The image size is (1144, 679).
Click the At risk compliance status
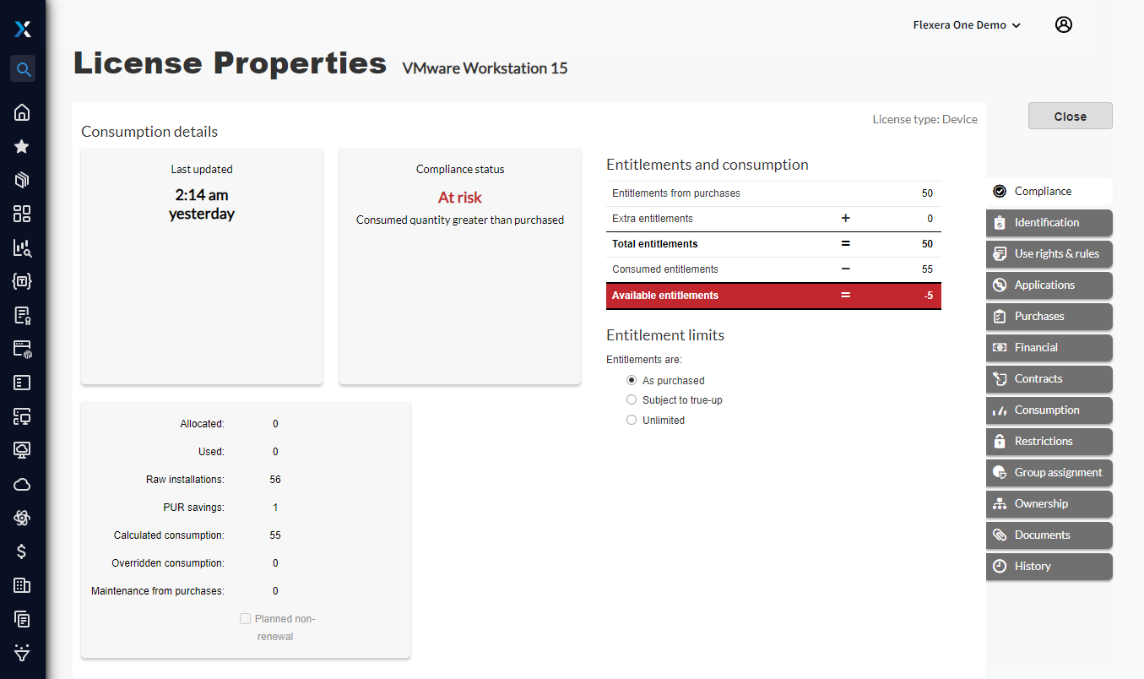(x=460, y=198)
